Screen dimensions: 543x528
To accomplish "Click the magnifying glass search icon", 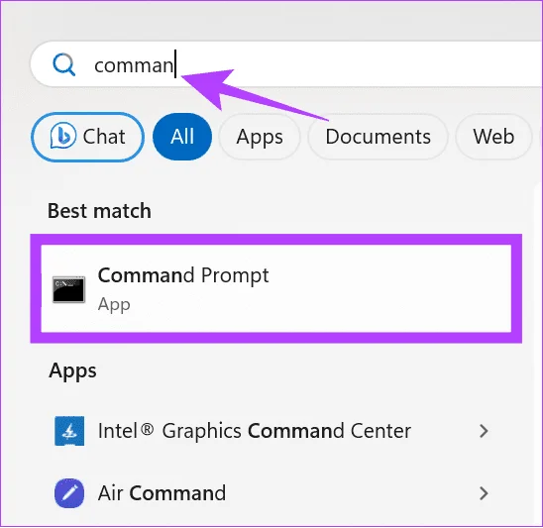I will coord(64,64).
